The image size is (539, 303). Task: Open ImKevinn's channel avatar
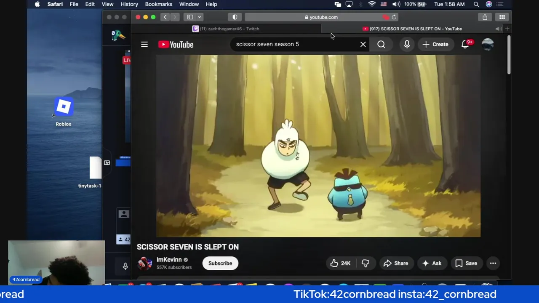pyautogui.click(x=145, y=263)
